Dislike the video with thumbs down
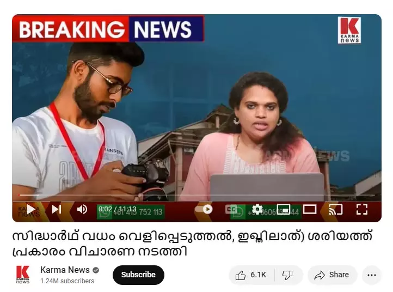Screen dimensions: 393x292 [288, 275]
